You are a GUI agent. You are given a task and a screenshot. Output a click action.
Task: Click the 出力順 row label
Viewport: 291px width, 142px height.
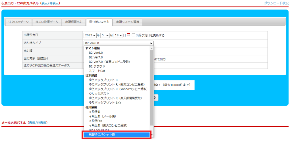tap(28, 51)
